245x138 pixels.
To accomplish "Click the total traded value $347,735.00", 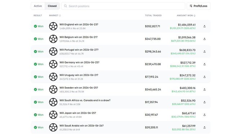I will (153, 39).
